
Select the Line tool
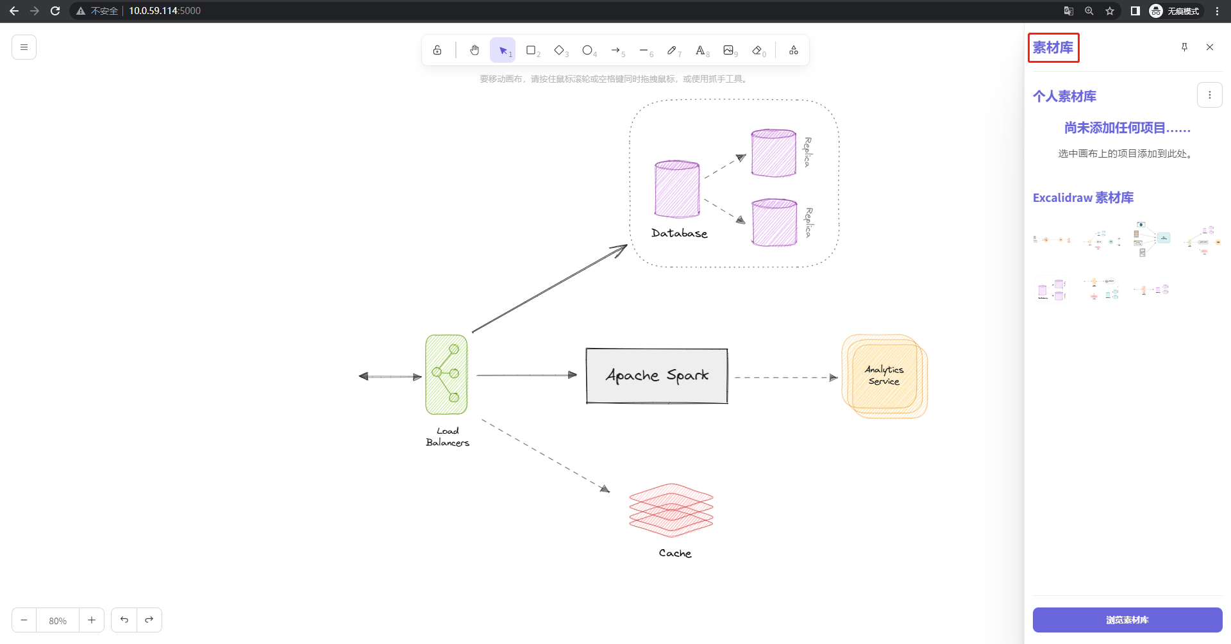click(x=644, y=50)
